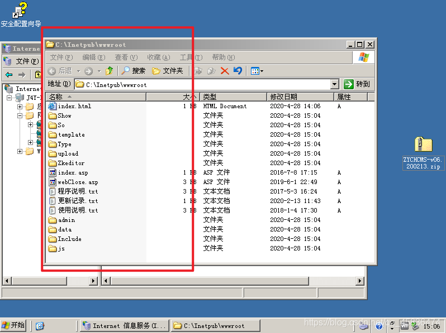Click the taskbar clock showing 15:06
446x333 pixels.
tap(431, 326)
